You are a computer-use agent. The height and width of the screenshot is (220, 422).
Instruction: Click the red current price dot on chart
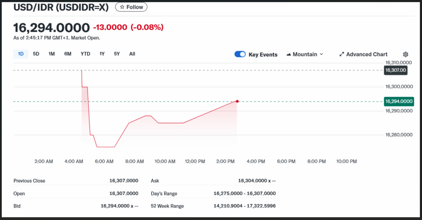pos(237,101)
